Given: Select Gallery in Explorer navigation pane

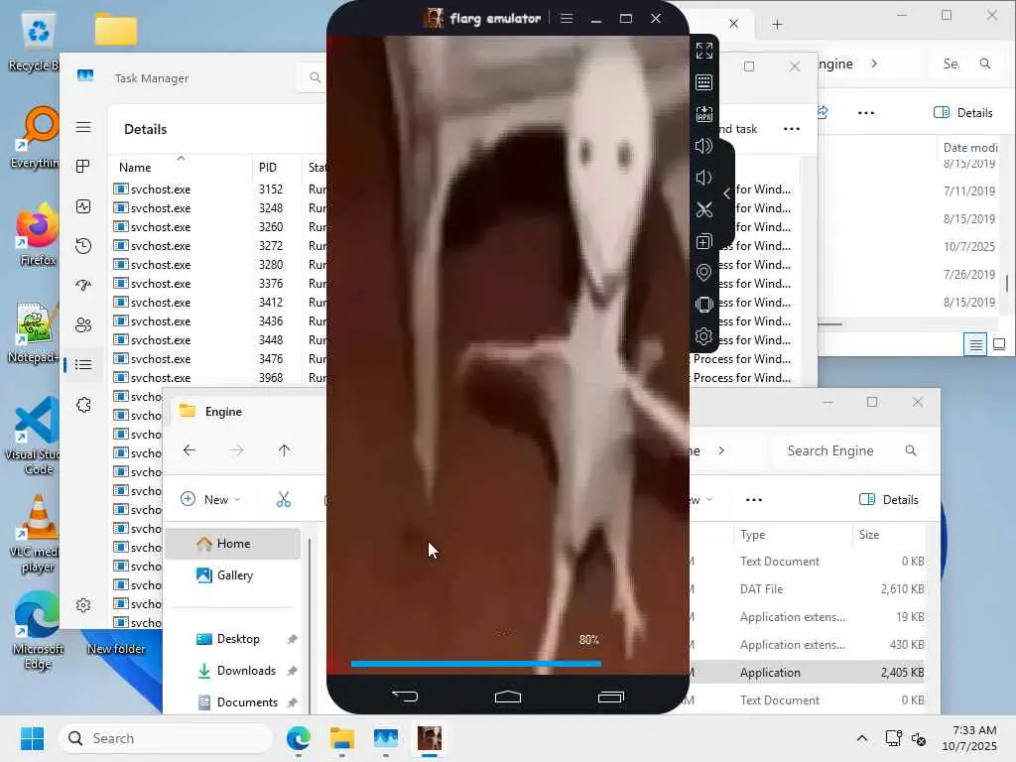Looking at the screenshot, I should pyautogui.click(x=233, y=575).
